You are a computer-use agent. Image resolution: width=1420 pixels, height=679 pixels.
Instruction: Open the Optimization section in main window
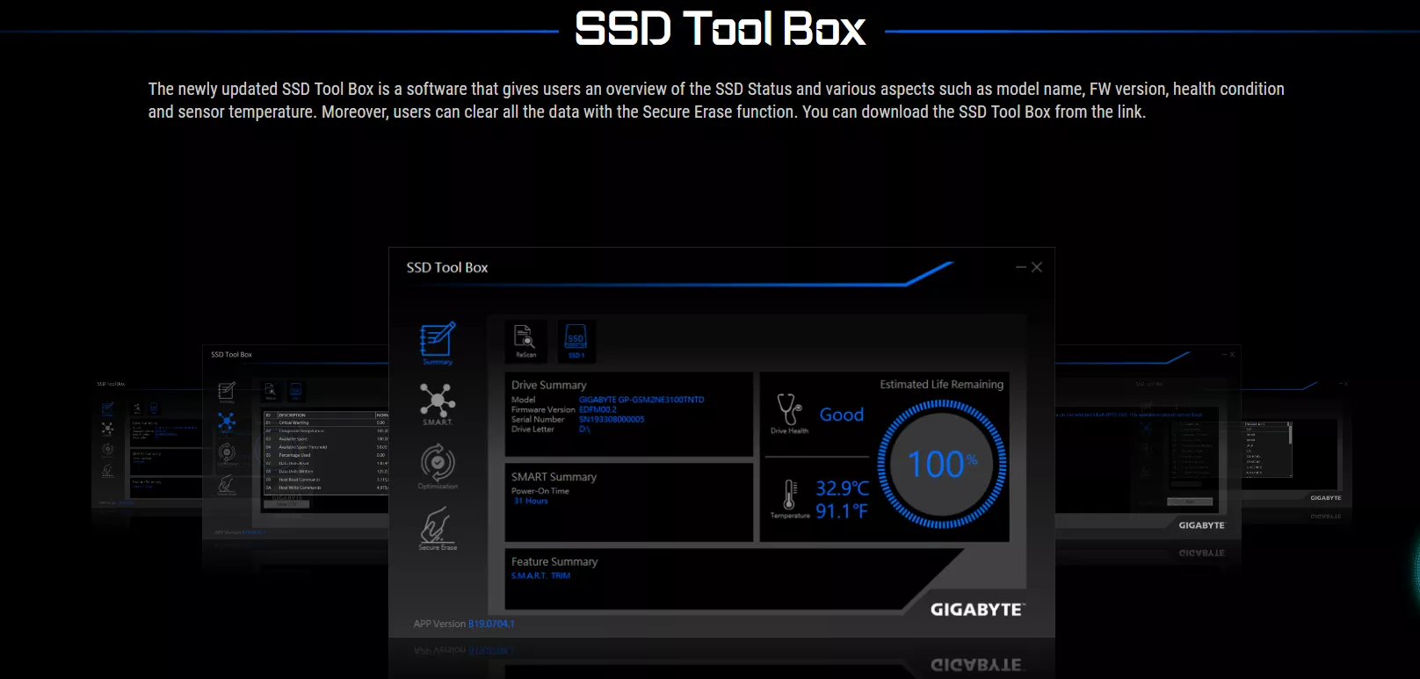tap(438, 466)
